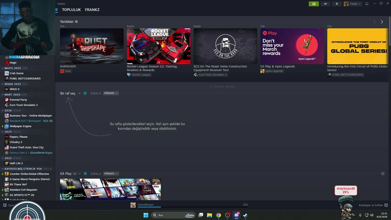Open Google Chrome from the taskbar
Viewport: 391px width, 220px height.
218,215
